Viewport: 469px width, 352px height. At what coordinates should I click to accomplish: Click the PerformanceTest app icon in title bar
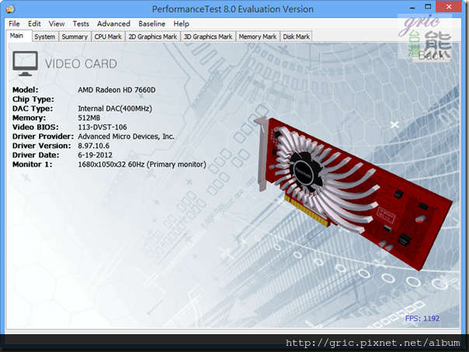click(10, 9)
